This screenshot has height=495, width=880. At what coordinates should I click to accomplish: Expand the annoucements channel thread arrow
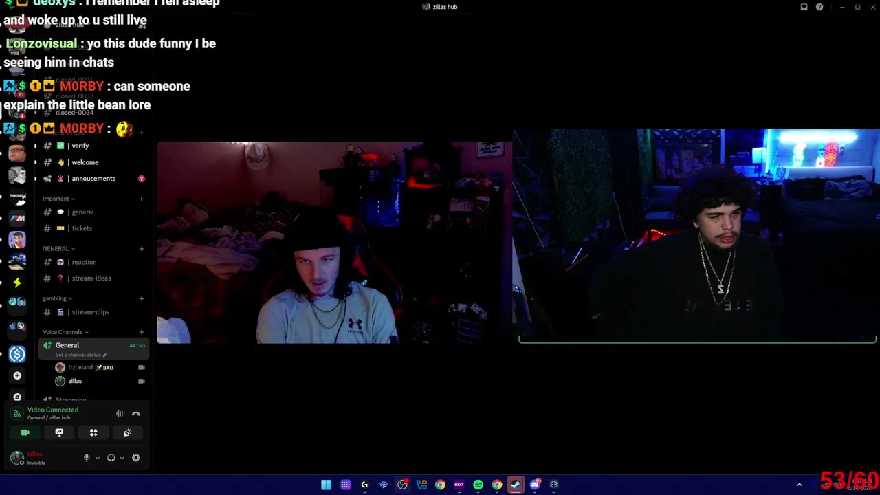[35, 179]
